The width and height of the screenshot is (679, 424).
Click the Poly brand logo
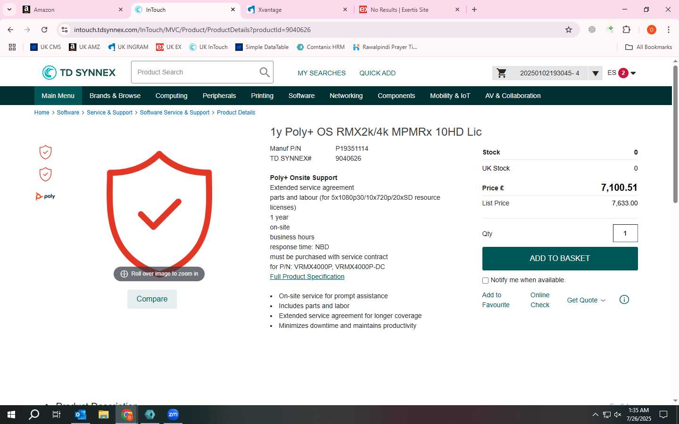coord(45,196)
